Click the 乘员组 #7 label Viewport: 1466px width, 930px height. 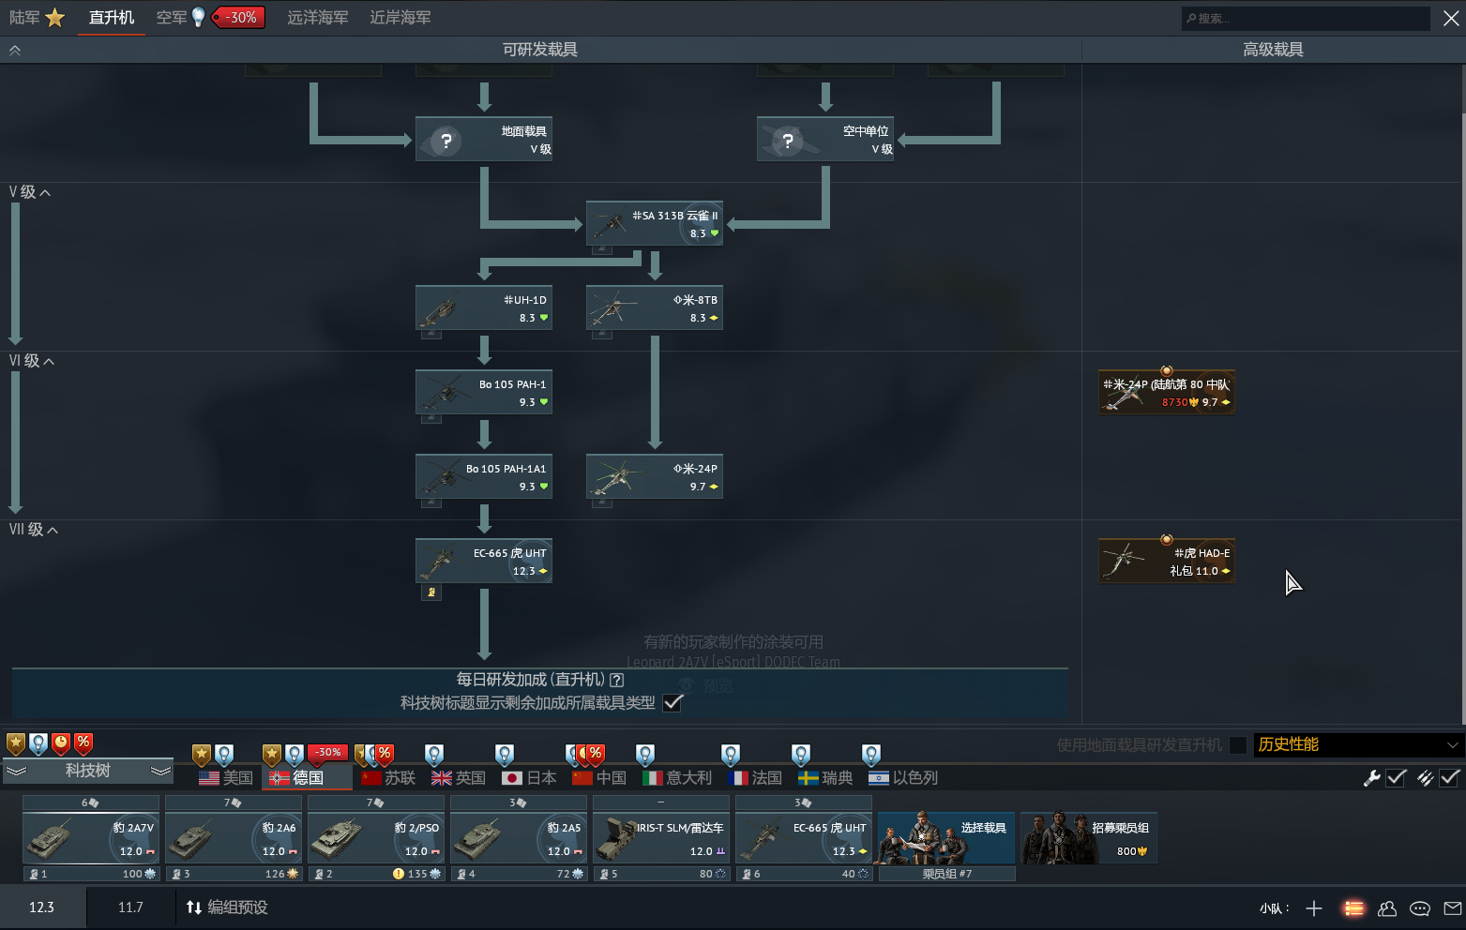coord(947,874)
